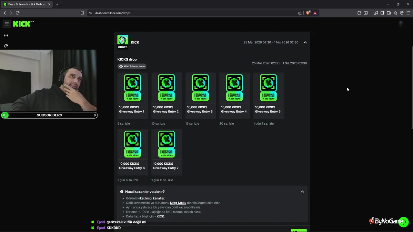Click the KICK DROPS campaign image
Image resolution: width=413 pixels, height=232 pixels.
(123, 42)
